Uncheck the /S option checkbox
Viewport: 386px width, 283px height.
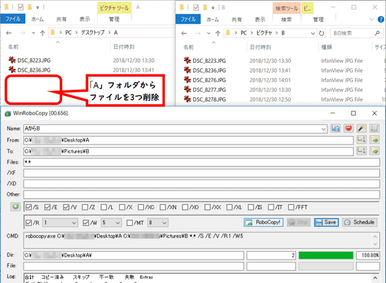pyautogui.click(x=28, y=207)
